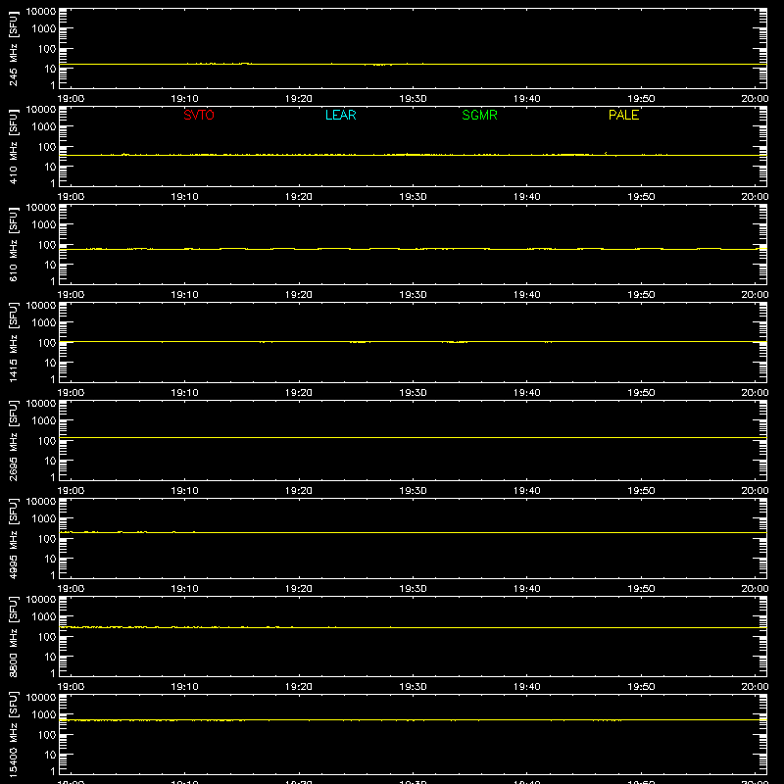This screenshot has width=784, height=784.
Task: Click the 10 y-tick on the 15400 MHz plot
Action: (x=50, y=755)
